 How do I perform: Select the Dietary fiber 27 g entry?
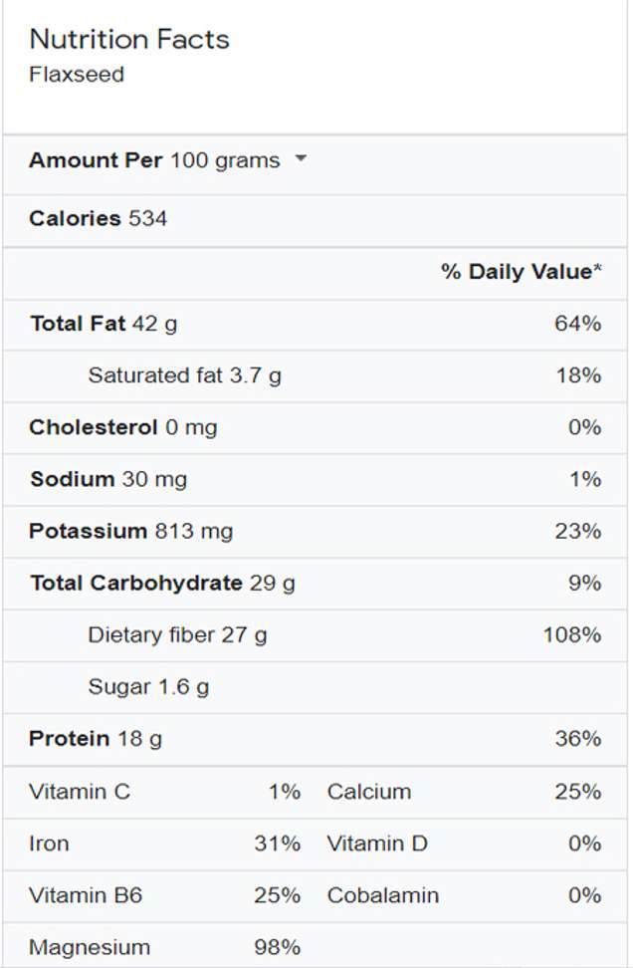tap(177, 634)
